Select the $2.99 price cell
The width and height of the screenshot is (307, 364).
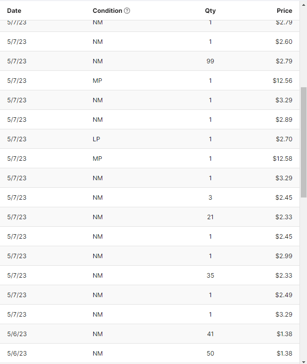284,256
